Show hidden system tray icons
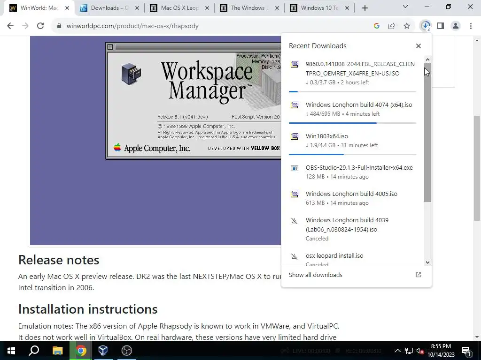 (x=397, y=351)
